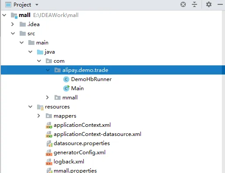Select the DemoHbRunner class
225x173 pixels.
point(92,79)
